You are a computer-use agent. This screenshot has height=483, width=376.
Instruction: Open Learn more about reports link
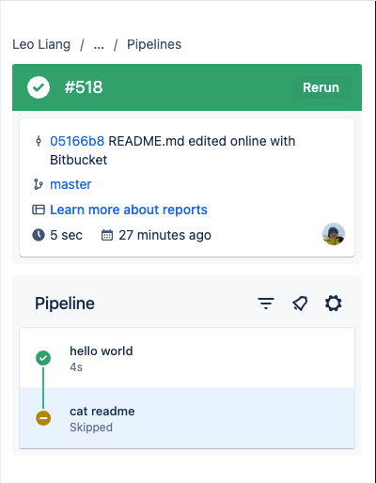129,210
